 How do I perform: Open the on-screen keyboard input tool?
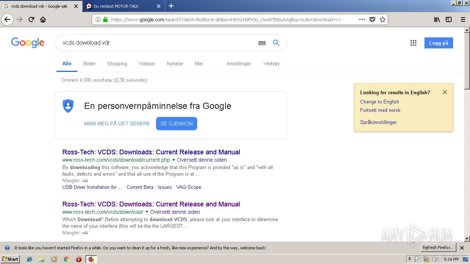[x=262, y=43]
